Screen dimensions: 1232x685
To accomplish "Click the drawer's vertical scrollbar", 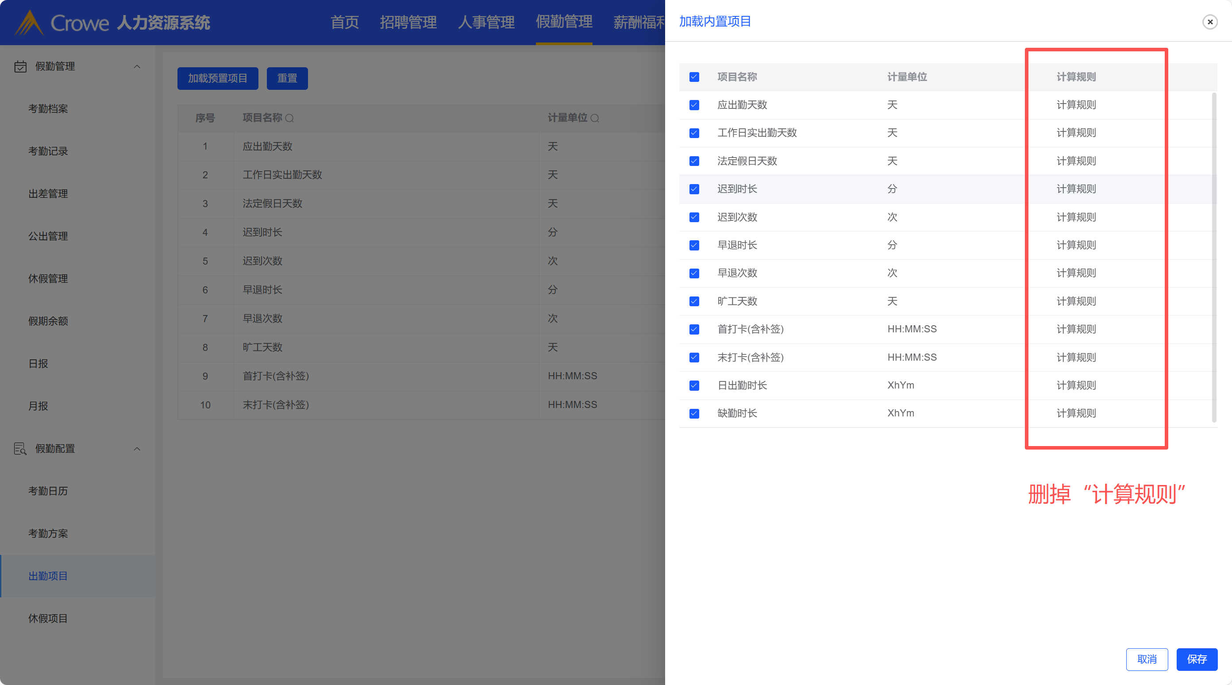I will pyautogui.click(x=1214, y=258).
